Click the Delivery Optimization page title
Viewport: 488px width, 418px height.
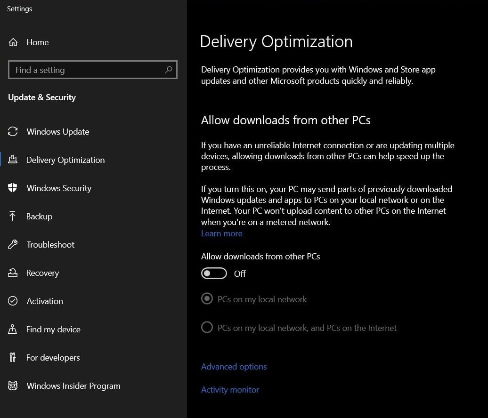(x=277, y=42)
